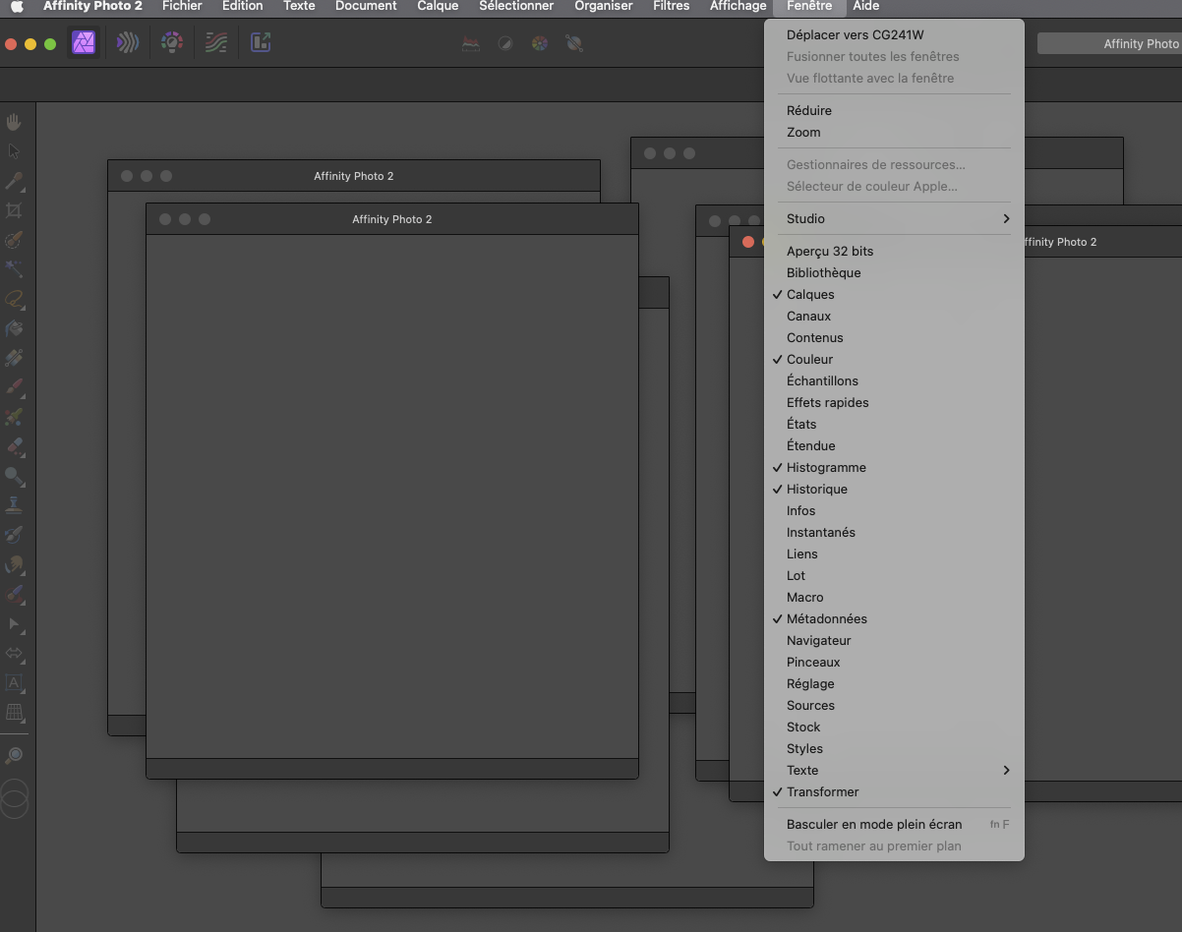Select the Paint Brush tool
This screenshot has height=932, width=1182.
tap(14, 387)
